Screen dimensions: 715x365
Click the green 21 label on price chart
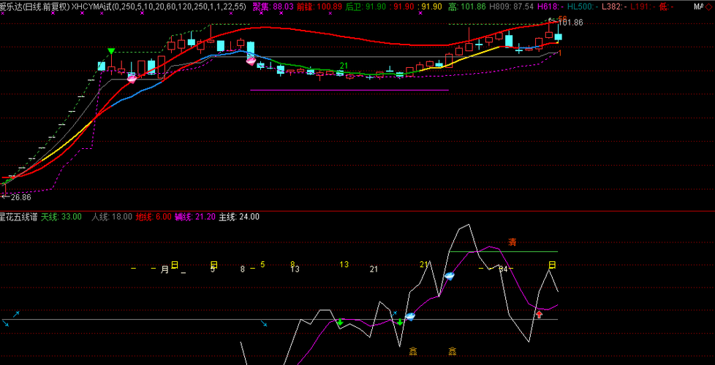point(344,66)
